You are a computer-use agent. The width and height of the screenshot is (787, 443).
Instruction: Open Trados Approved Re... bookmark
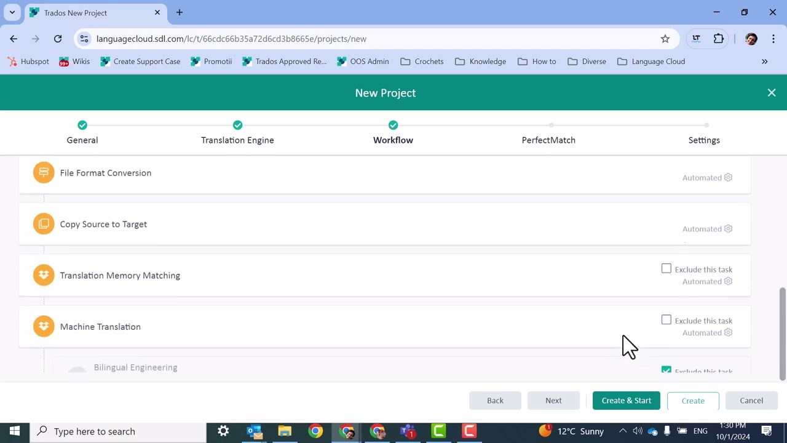[285, 62]
